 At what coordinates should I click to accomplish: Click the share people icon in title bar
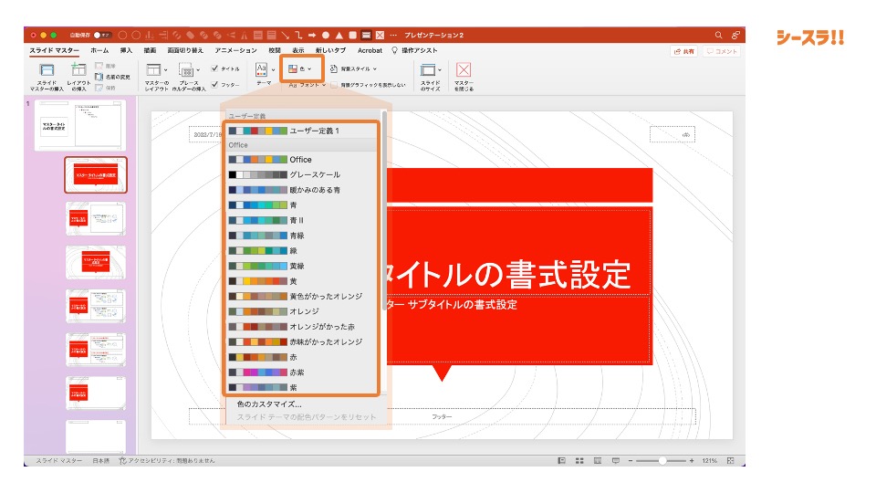(735, 35)
